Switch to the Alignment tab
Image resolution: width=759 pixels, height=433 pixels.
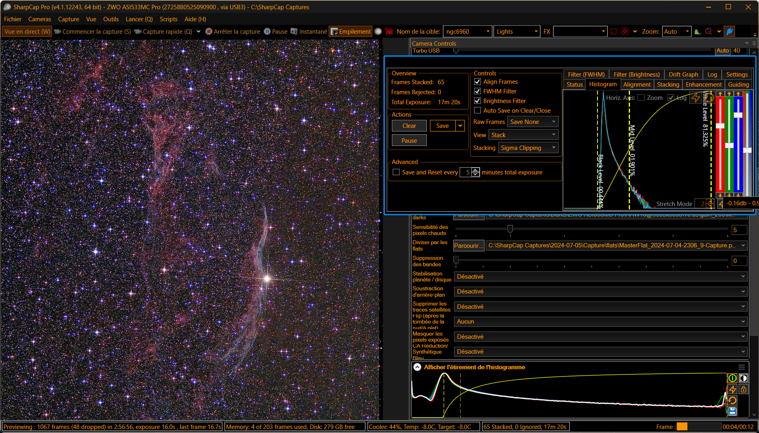coord(637,84)
